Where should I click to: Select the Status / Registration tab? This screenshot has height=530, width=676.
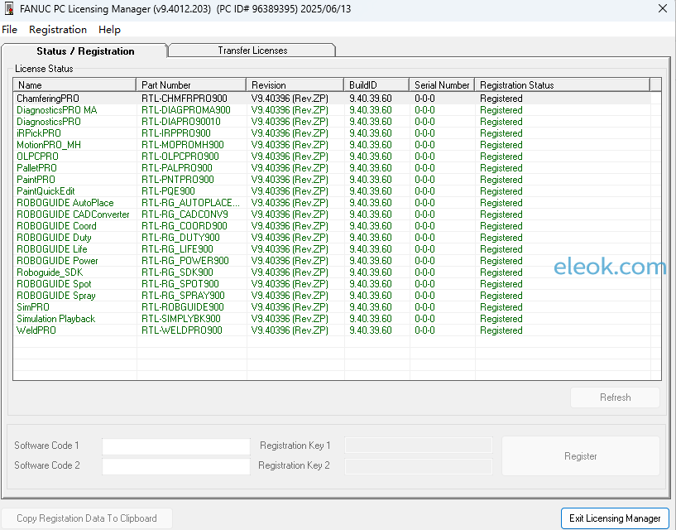(x=85, y=51)
